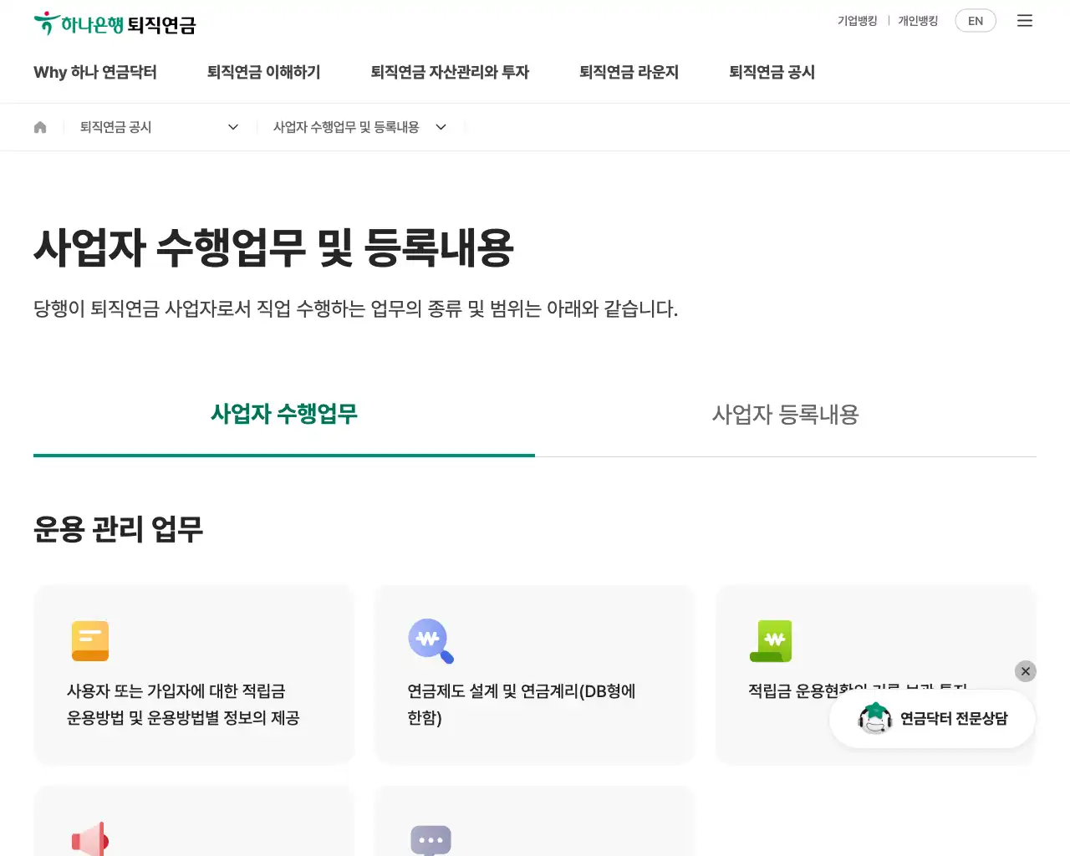Go to home via breadcrumb house icon
Screen dimensions: 1070x856
pyautogui.click(x=40, y=127)
